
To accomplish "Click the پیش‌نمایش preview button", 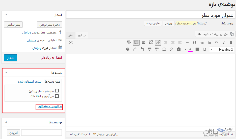I will coord(13,25).
